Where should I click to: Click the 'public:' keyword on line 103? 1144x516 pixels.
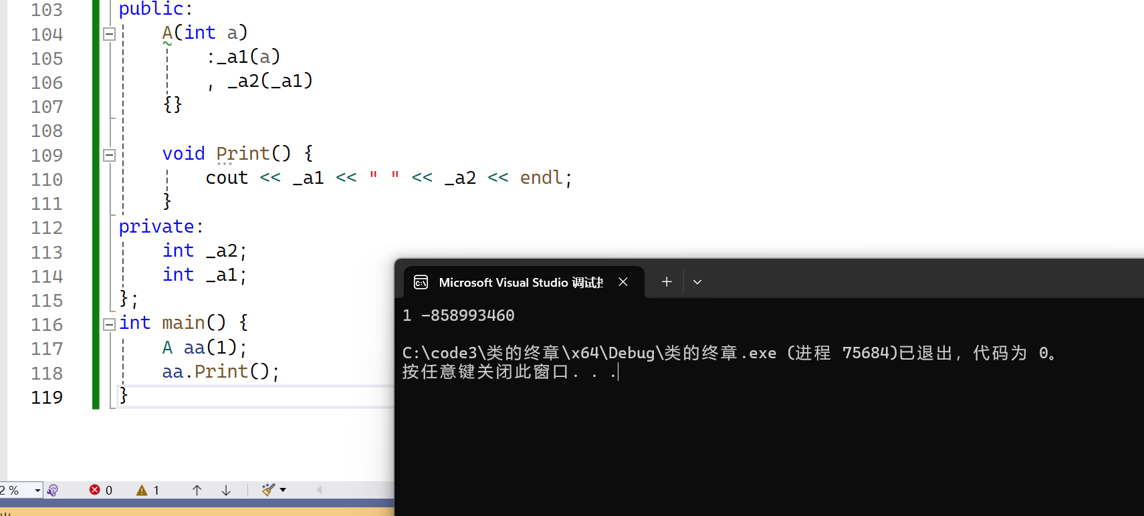tap(156, 9)
